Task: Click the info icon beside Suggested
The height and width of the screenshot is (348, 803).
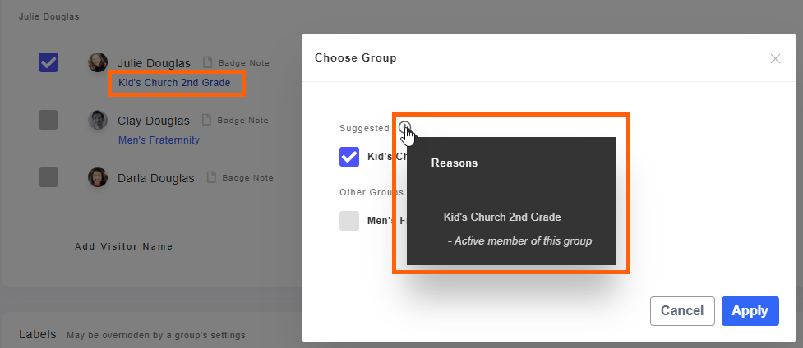Action: (404, 127)
